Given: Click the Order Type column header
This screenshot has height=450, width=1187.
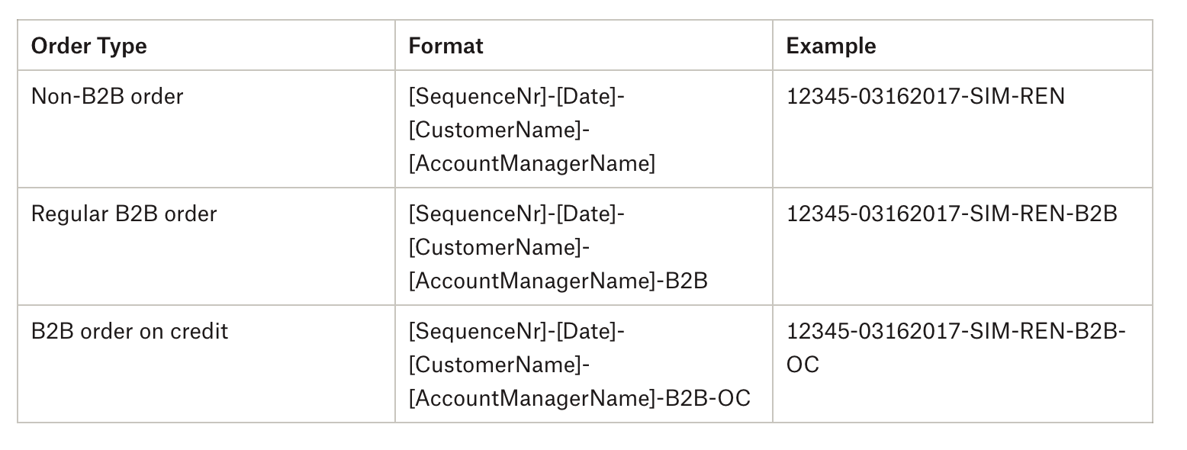Looking at the screenshot, I should (88, 46).
